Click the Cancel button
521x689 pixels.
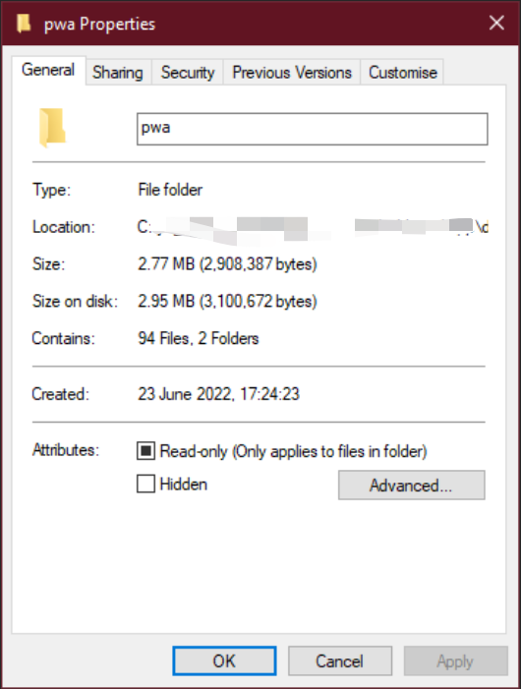click(340, 660)
